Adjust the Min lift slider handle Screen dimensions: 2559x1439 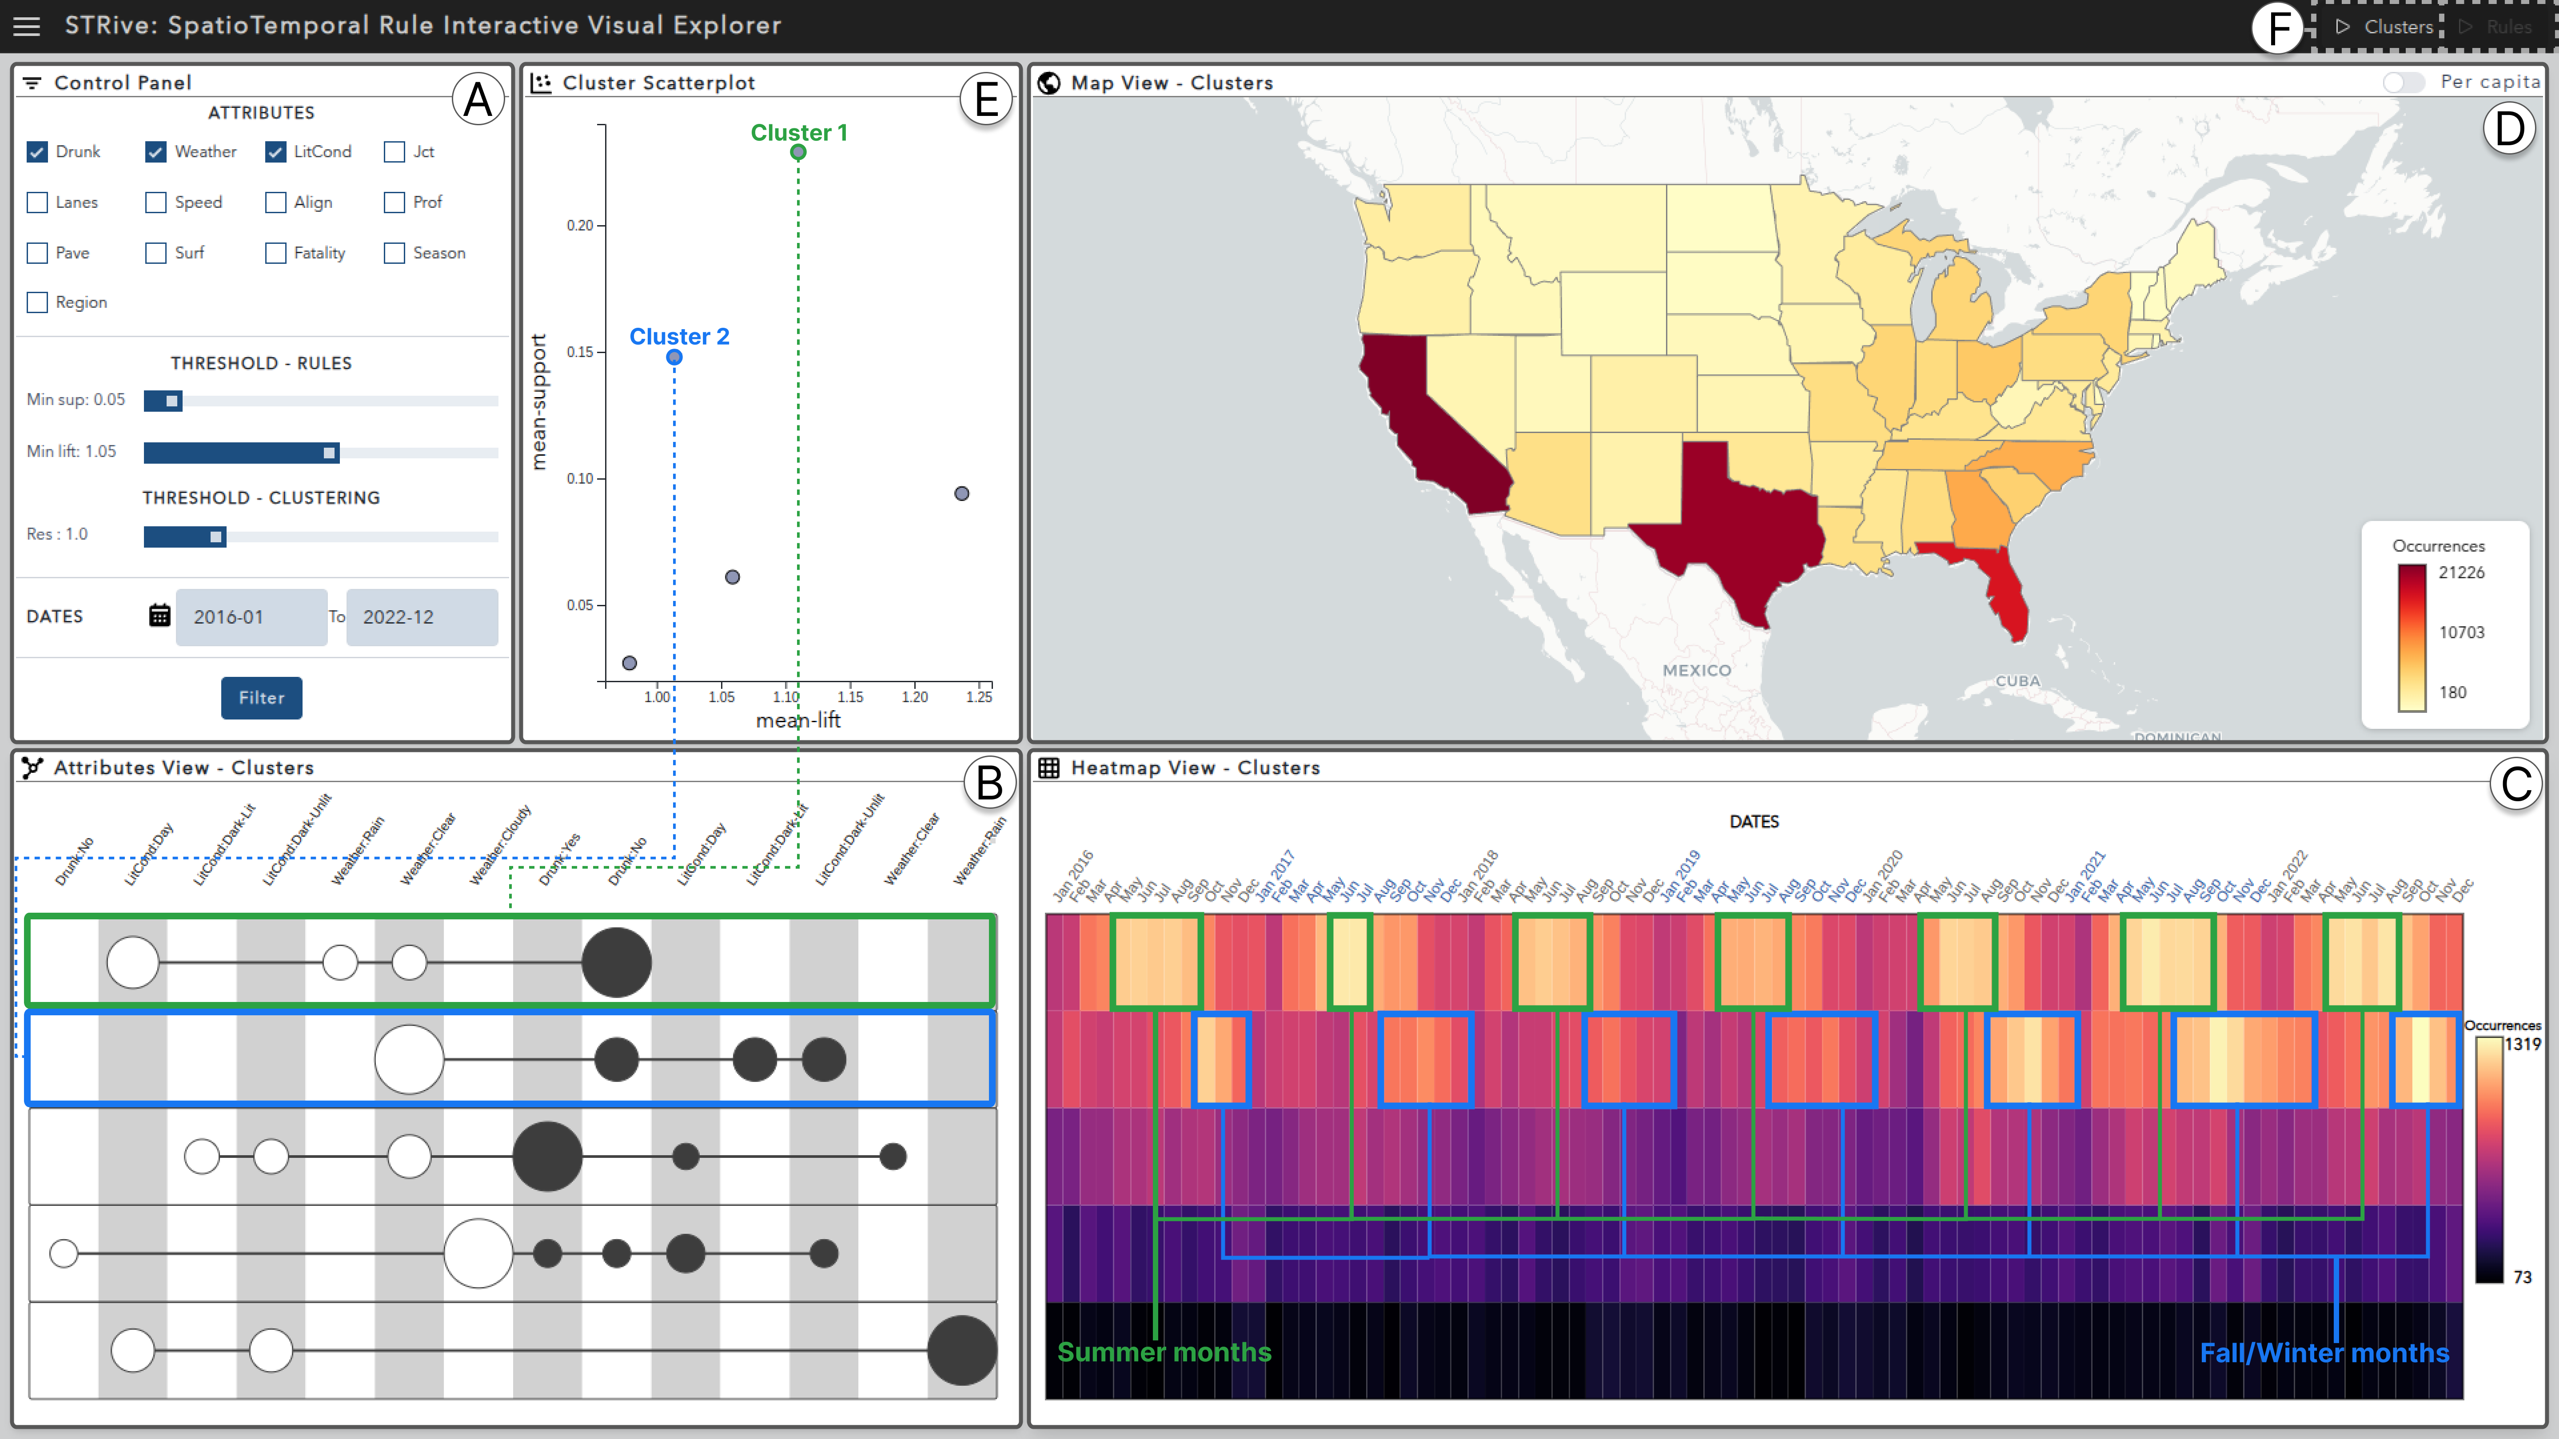[329, 453]
